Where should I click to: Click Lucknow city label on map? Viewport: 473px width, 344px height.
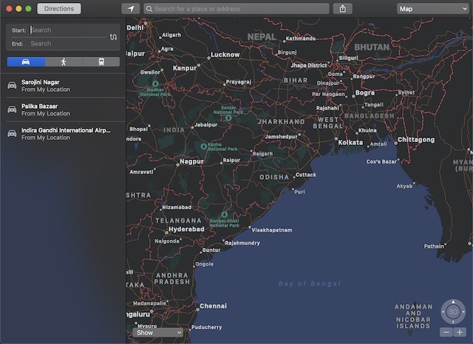225,55
